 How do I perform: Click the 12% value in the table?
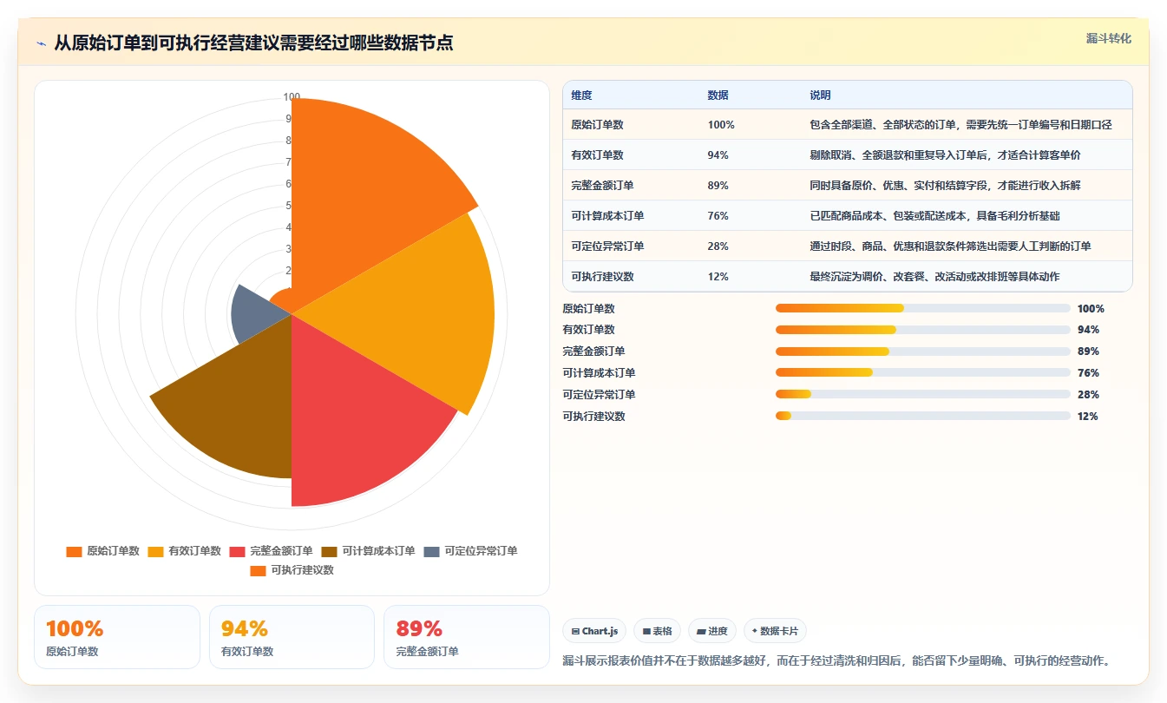(x=718, y=277)
